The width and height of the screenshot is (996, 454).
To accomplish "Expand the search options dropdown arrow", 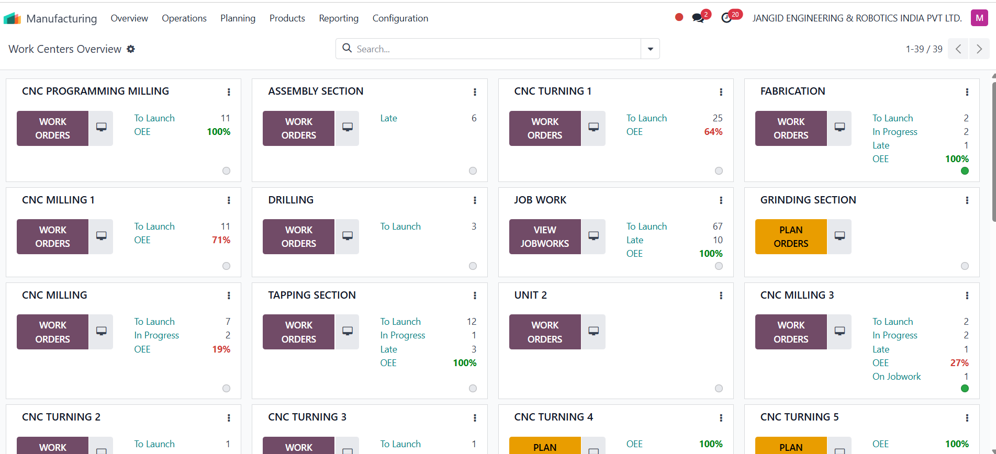I will coord(650,49).
